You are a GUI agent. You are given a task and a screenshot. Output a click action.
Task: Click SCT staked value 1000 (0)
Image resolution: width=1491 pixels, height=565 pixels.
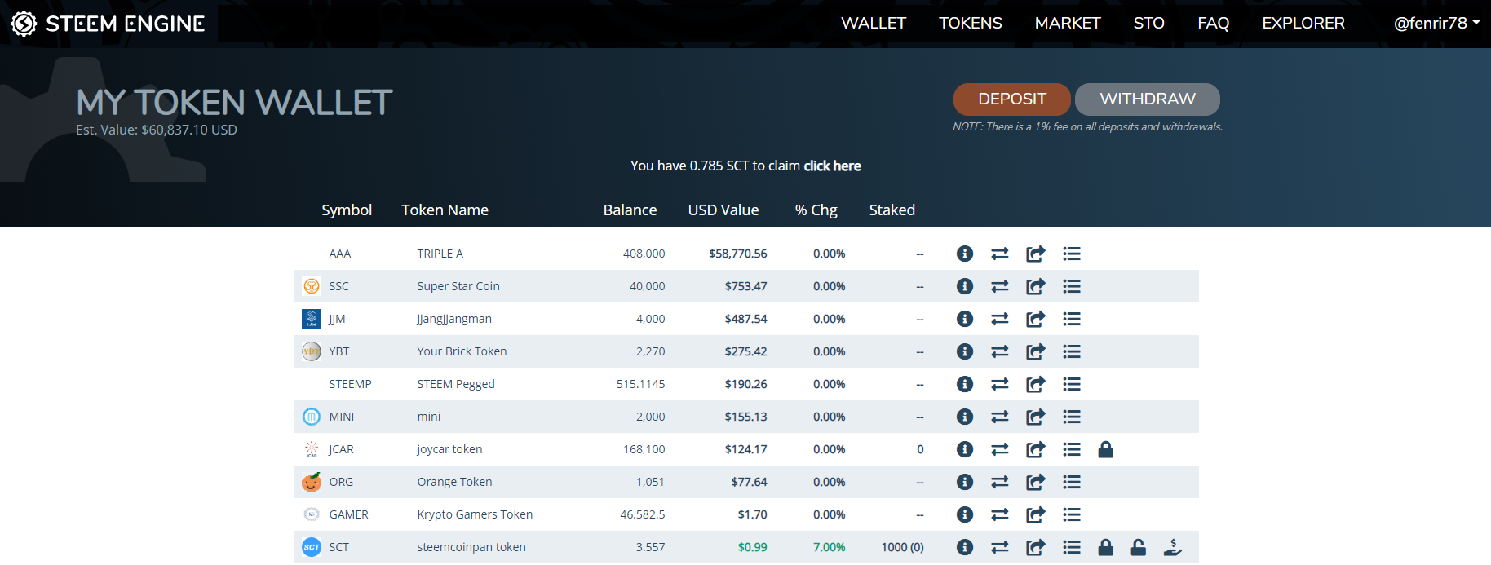(x=903, y=547)
